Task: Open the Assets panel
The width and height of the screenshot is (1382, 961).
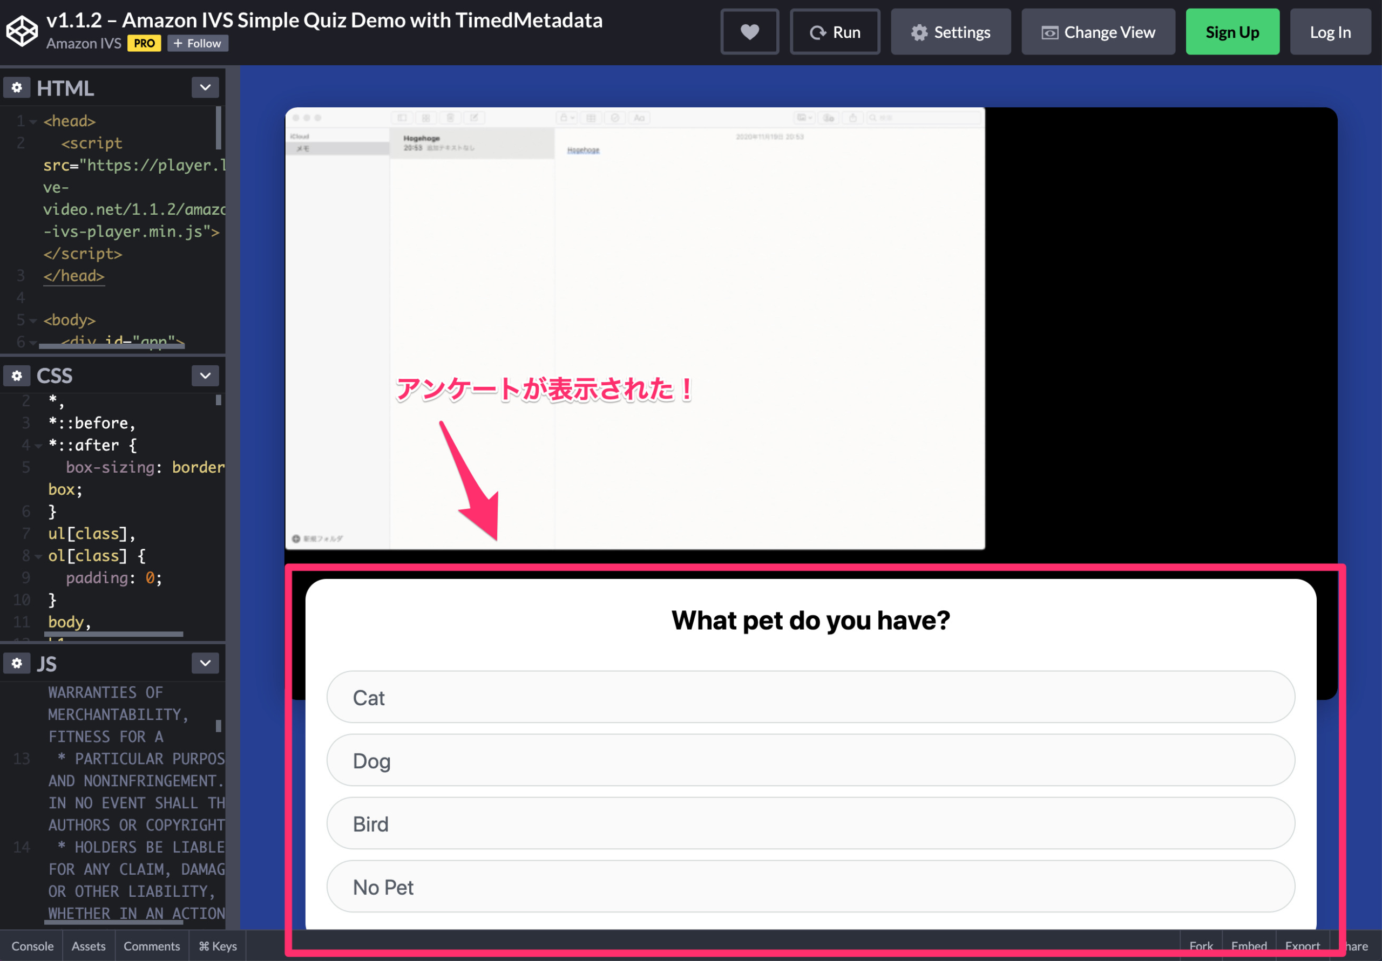Action: pos(89,946)
